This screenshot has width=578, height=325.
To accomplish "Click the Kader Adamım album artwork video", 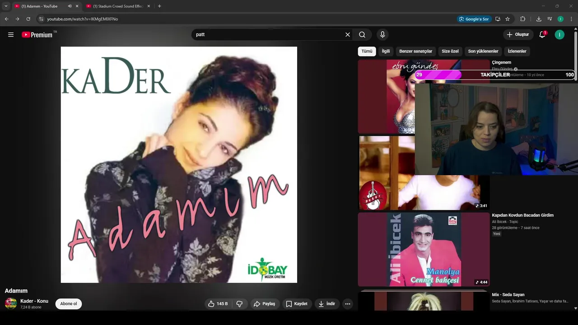I will pyautogui.click(x=179, y=165).
